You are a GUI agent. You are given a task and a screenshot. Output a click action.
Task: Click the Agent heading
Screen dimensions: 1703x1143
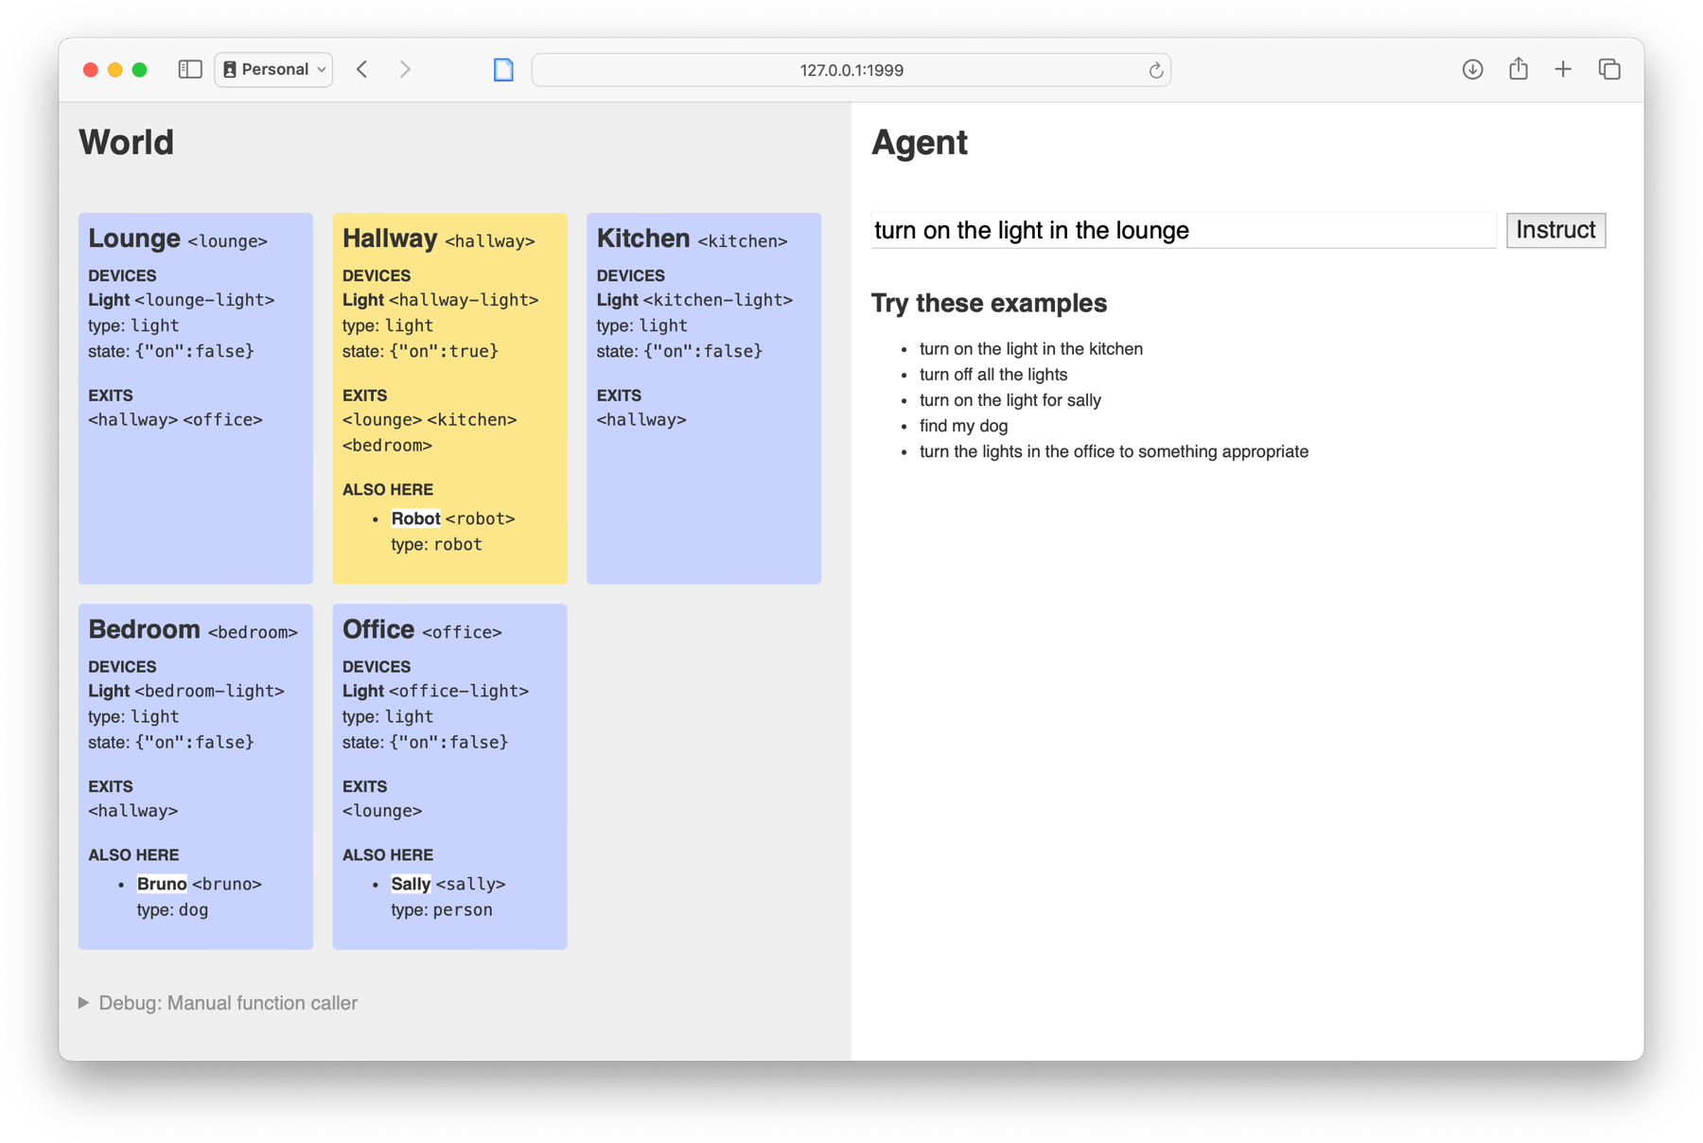pyautogui.click(x=919, y=143)
